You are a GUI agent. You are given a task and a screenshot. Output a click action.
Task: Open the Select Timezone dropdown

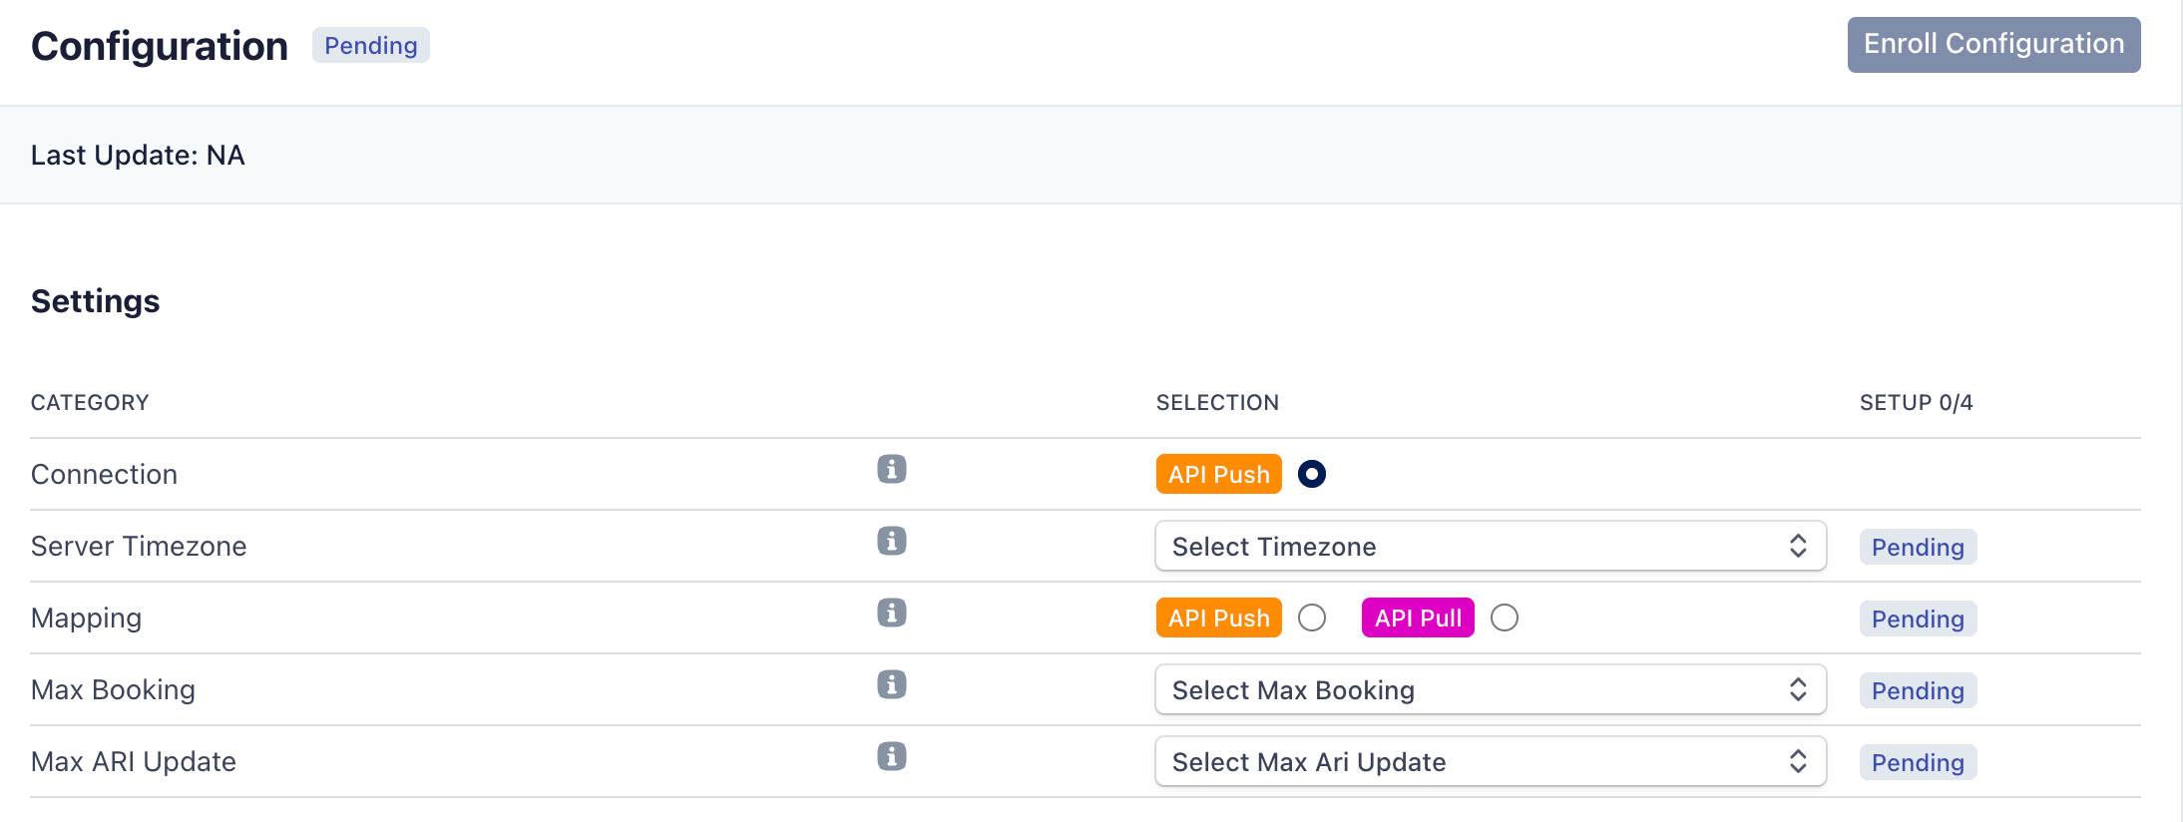click(1490, 546)
